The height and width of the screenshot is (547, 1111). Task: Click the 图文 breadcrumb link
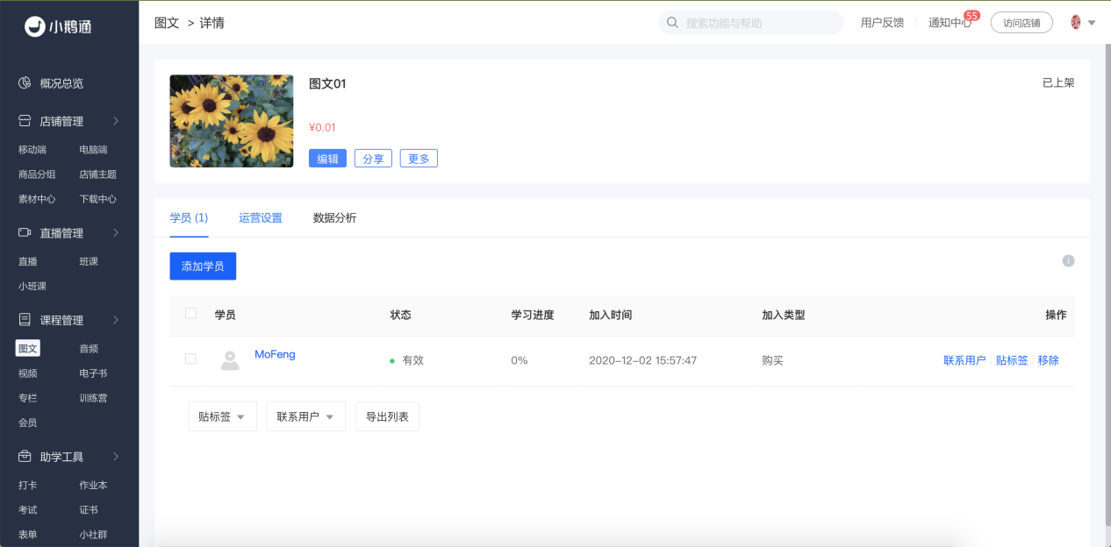coord(167,23)
